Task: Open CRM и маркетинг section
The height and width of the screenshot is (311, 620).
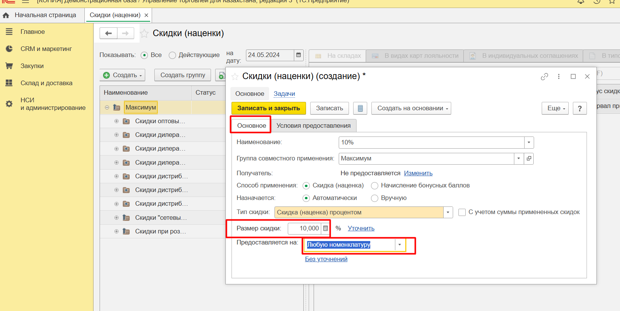Action: click(x=46, y=49)
